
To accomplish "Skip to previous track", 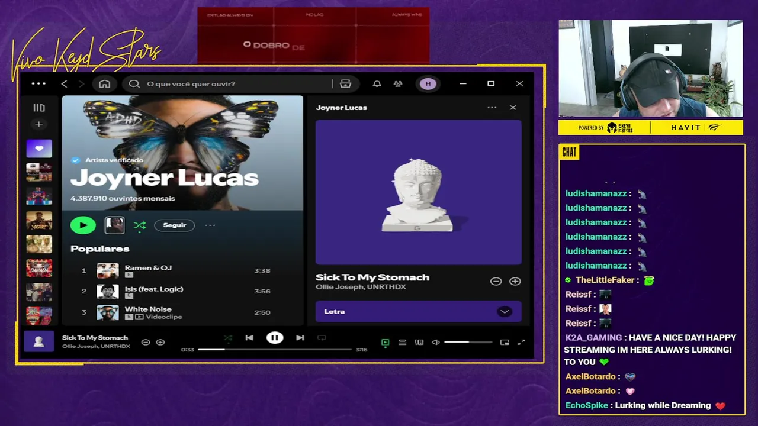I will tap(249, 338).
